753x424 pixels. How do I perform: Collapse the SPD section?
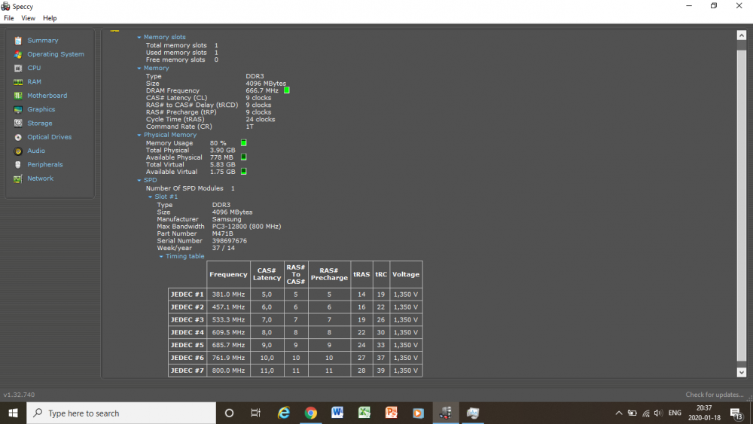tap(139, 181)
